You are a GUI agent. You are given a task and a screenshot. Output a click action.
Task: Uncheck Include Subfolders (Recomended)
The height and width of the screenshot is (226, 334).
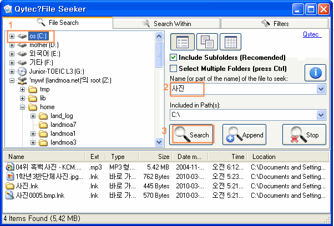point(174,58)
